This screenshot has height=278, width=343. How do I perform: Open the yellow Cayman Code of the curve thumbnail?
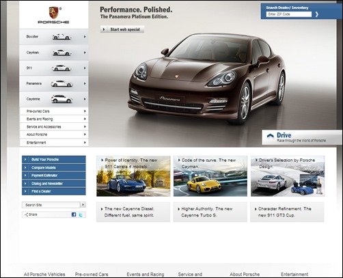click(x=210, y=176)
